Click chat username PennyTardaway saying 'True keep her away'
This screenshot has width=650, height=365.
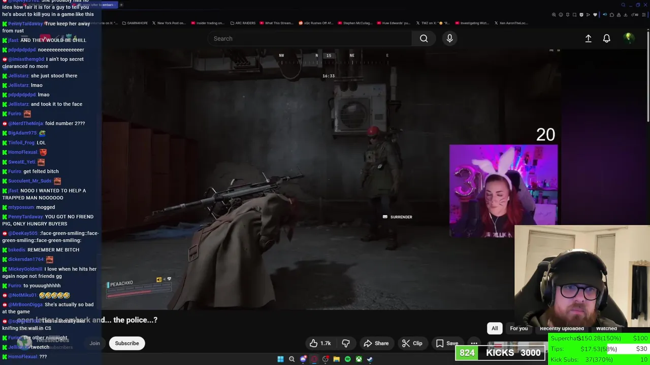25,24
